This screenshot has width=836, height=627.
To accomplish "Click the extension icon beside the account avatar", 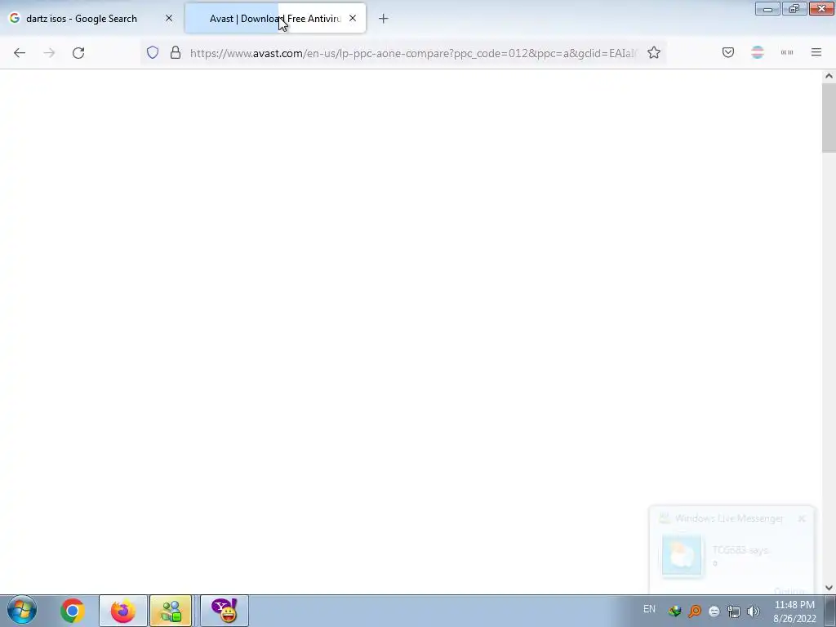I will pos(787,52).
